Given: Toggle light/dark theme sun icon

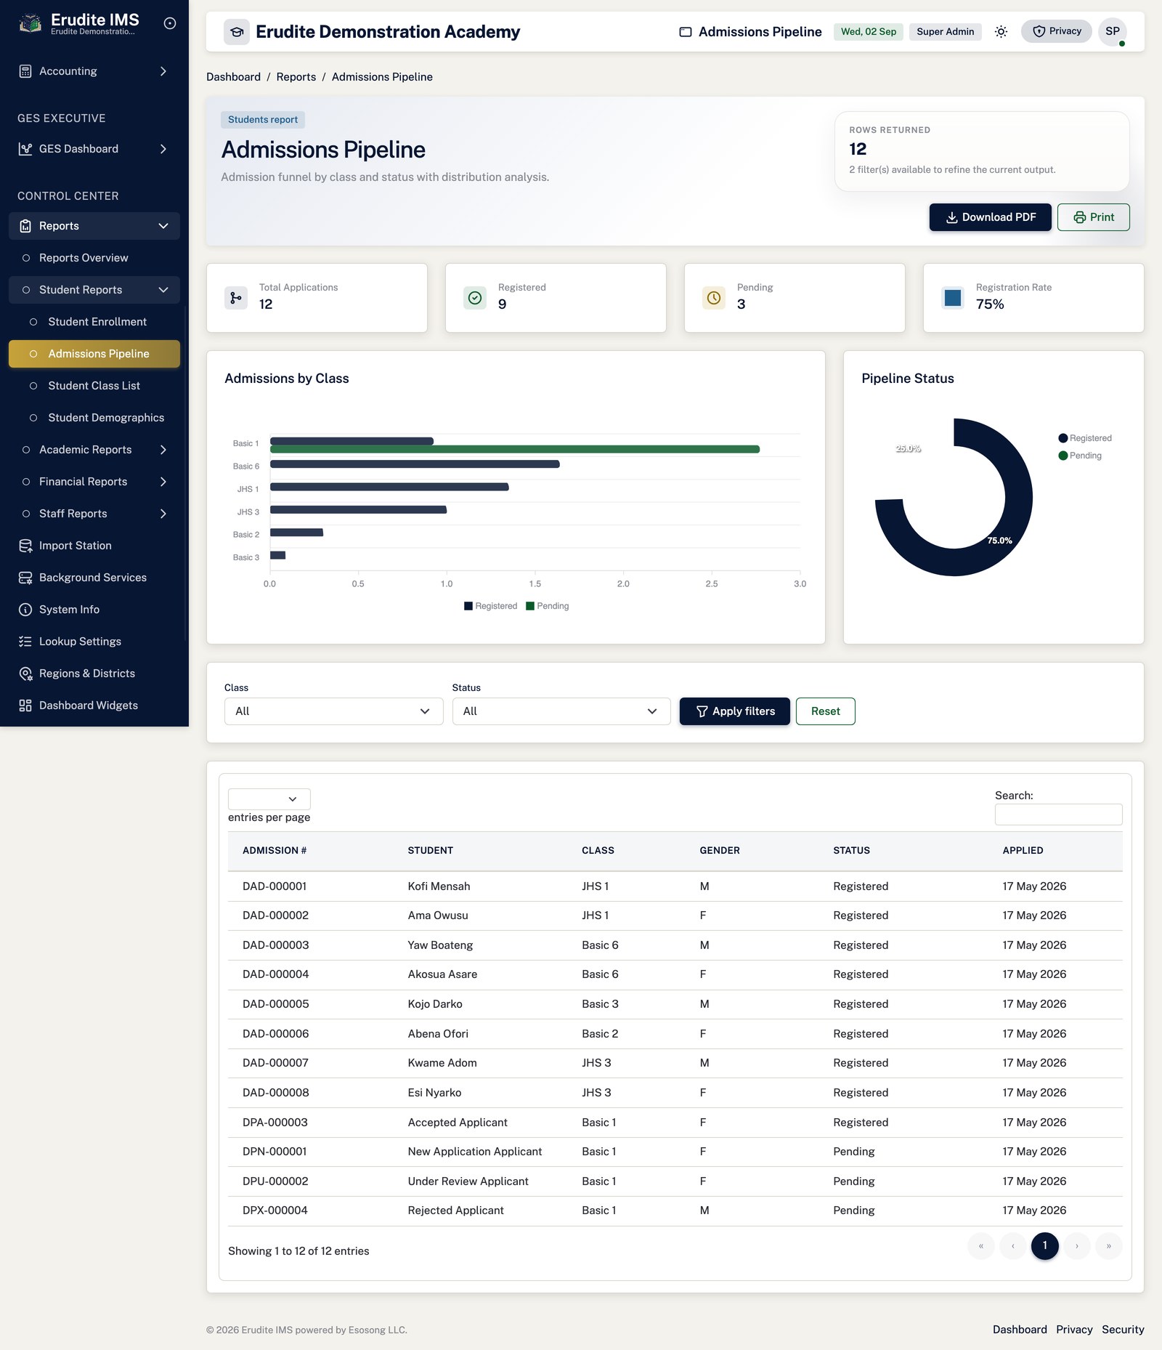Looking at the screenshot, I should tap(1001, 31).
